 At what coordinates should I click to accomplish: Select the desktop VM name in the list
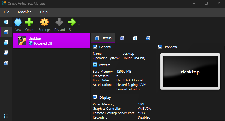[x=35, y=38]
